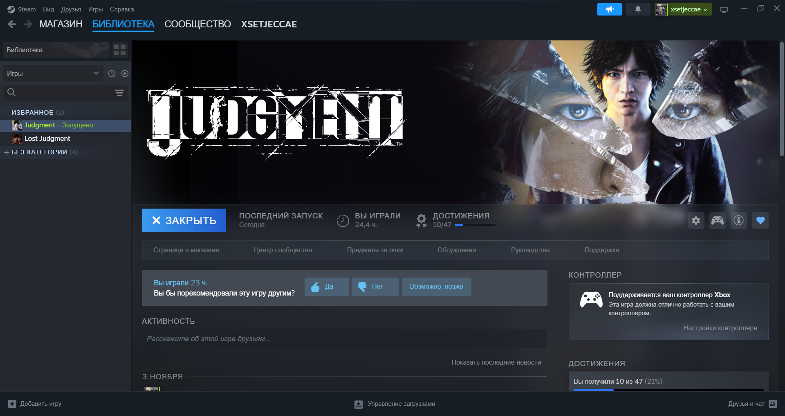Viewport: 785px width, 416px height.
Task: Click the activity post input field
Action: click(344, 339)
